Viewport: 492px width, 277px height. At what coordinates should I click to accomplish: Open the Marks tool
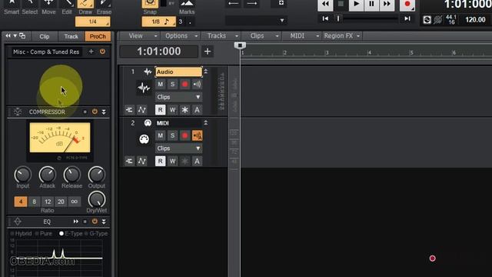[x=187, y=7]
